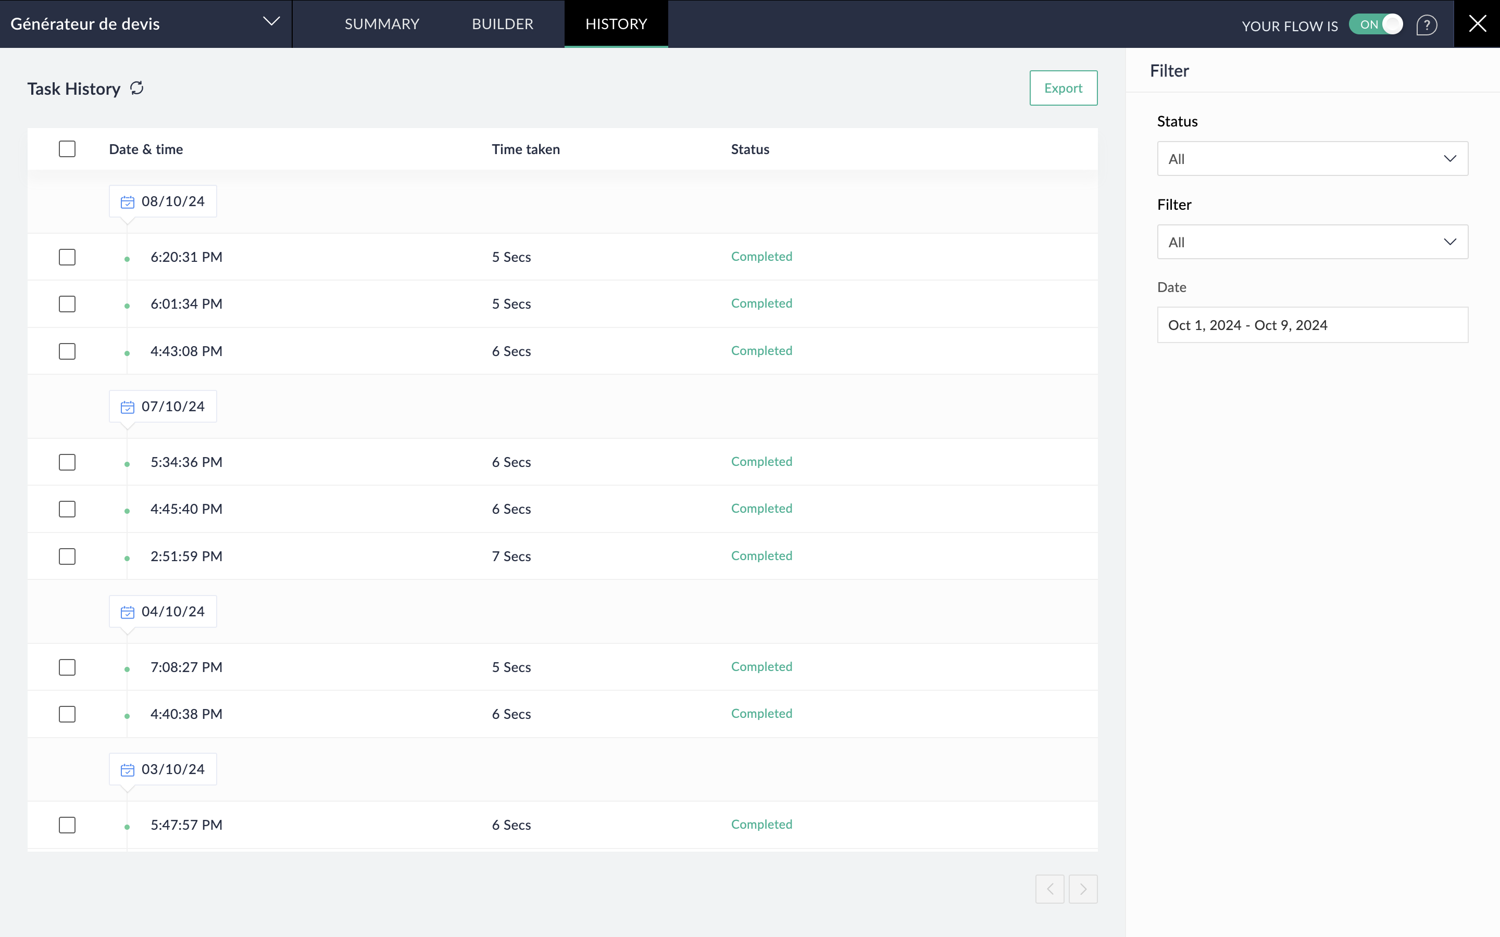Click the calendar icon beside 08/10/24
This screenshot has width=1500, height=937.
tap(128, 202)
